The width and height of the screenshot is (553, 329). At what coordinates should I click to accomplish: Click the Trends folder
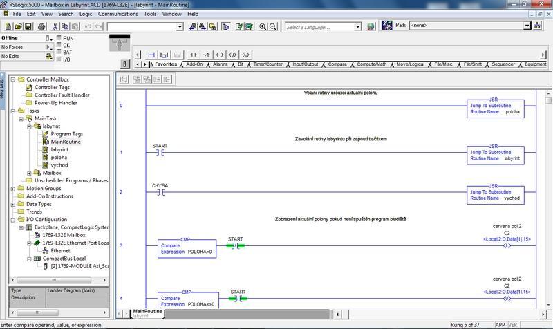pyautogui.click(x=34, y=212)
